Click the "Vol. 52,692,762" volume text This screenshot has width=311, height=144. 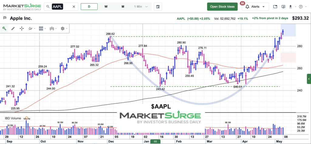point(225,18)
